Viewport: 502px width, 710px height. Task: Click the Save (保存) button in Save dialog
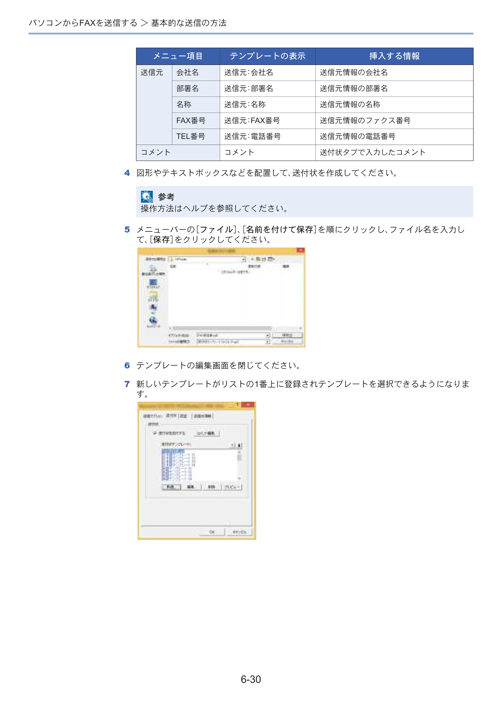click(287, 335)
